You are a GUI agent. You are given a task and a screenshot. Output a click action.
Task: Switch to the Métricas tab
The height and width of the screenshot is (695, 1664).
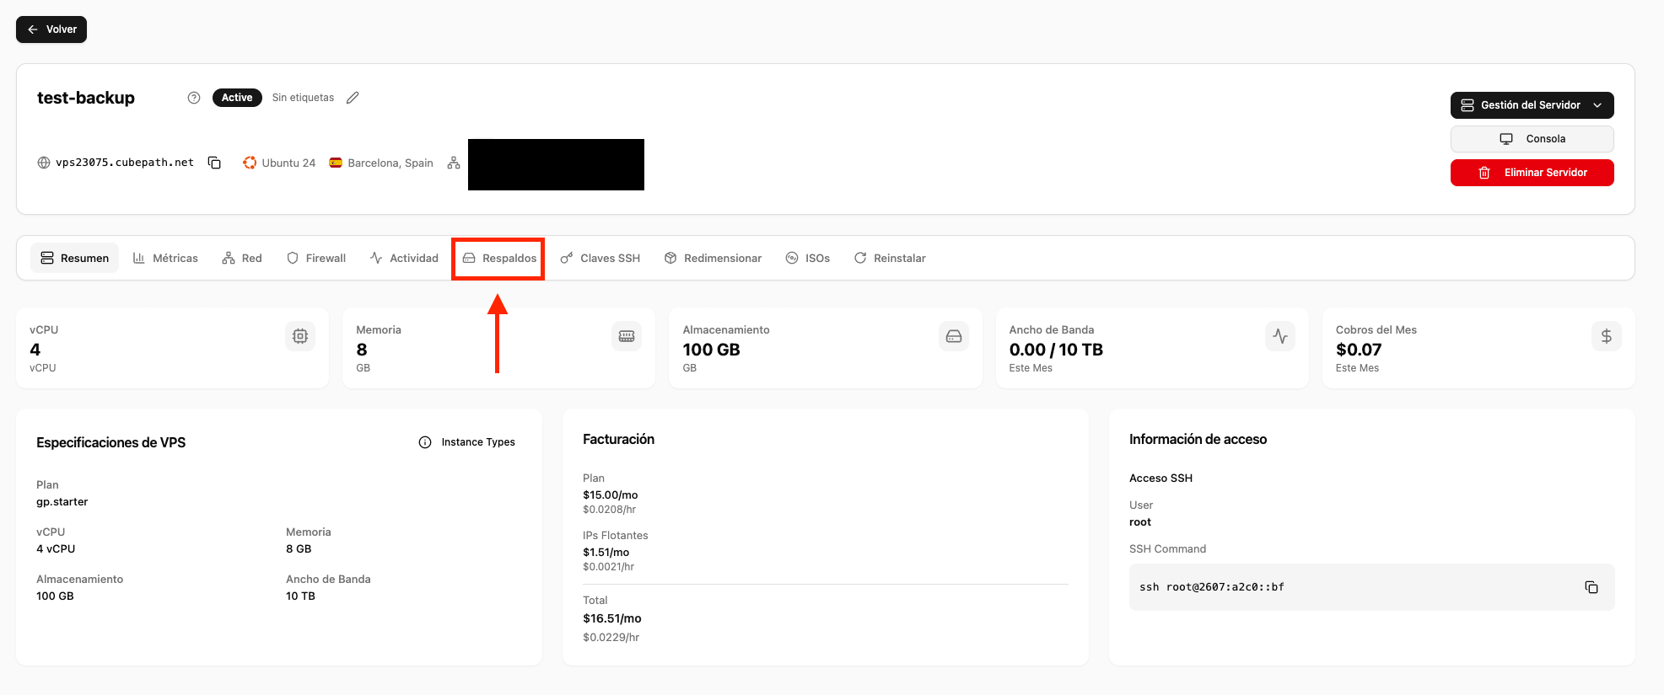(166, 259)
